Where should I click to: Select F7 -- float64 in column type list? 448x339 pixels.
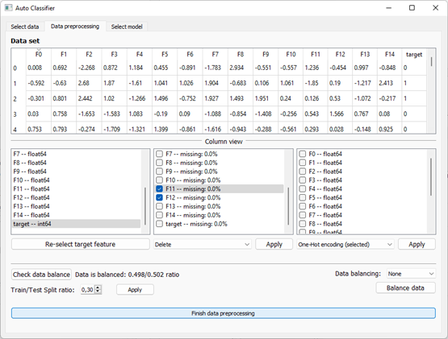(77, 154)
